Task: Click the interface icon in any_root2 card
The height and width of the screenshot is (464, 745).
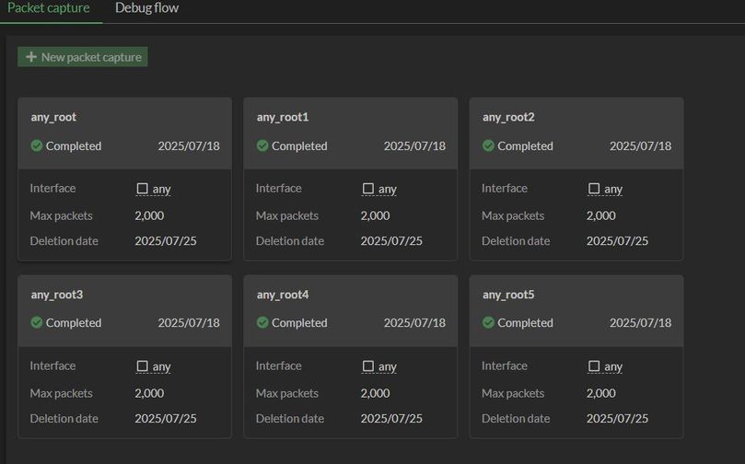Action: [x=594, y=189]
